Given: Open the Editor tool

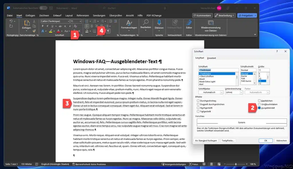Looking at the screenshot, I should tap(189, 24).
